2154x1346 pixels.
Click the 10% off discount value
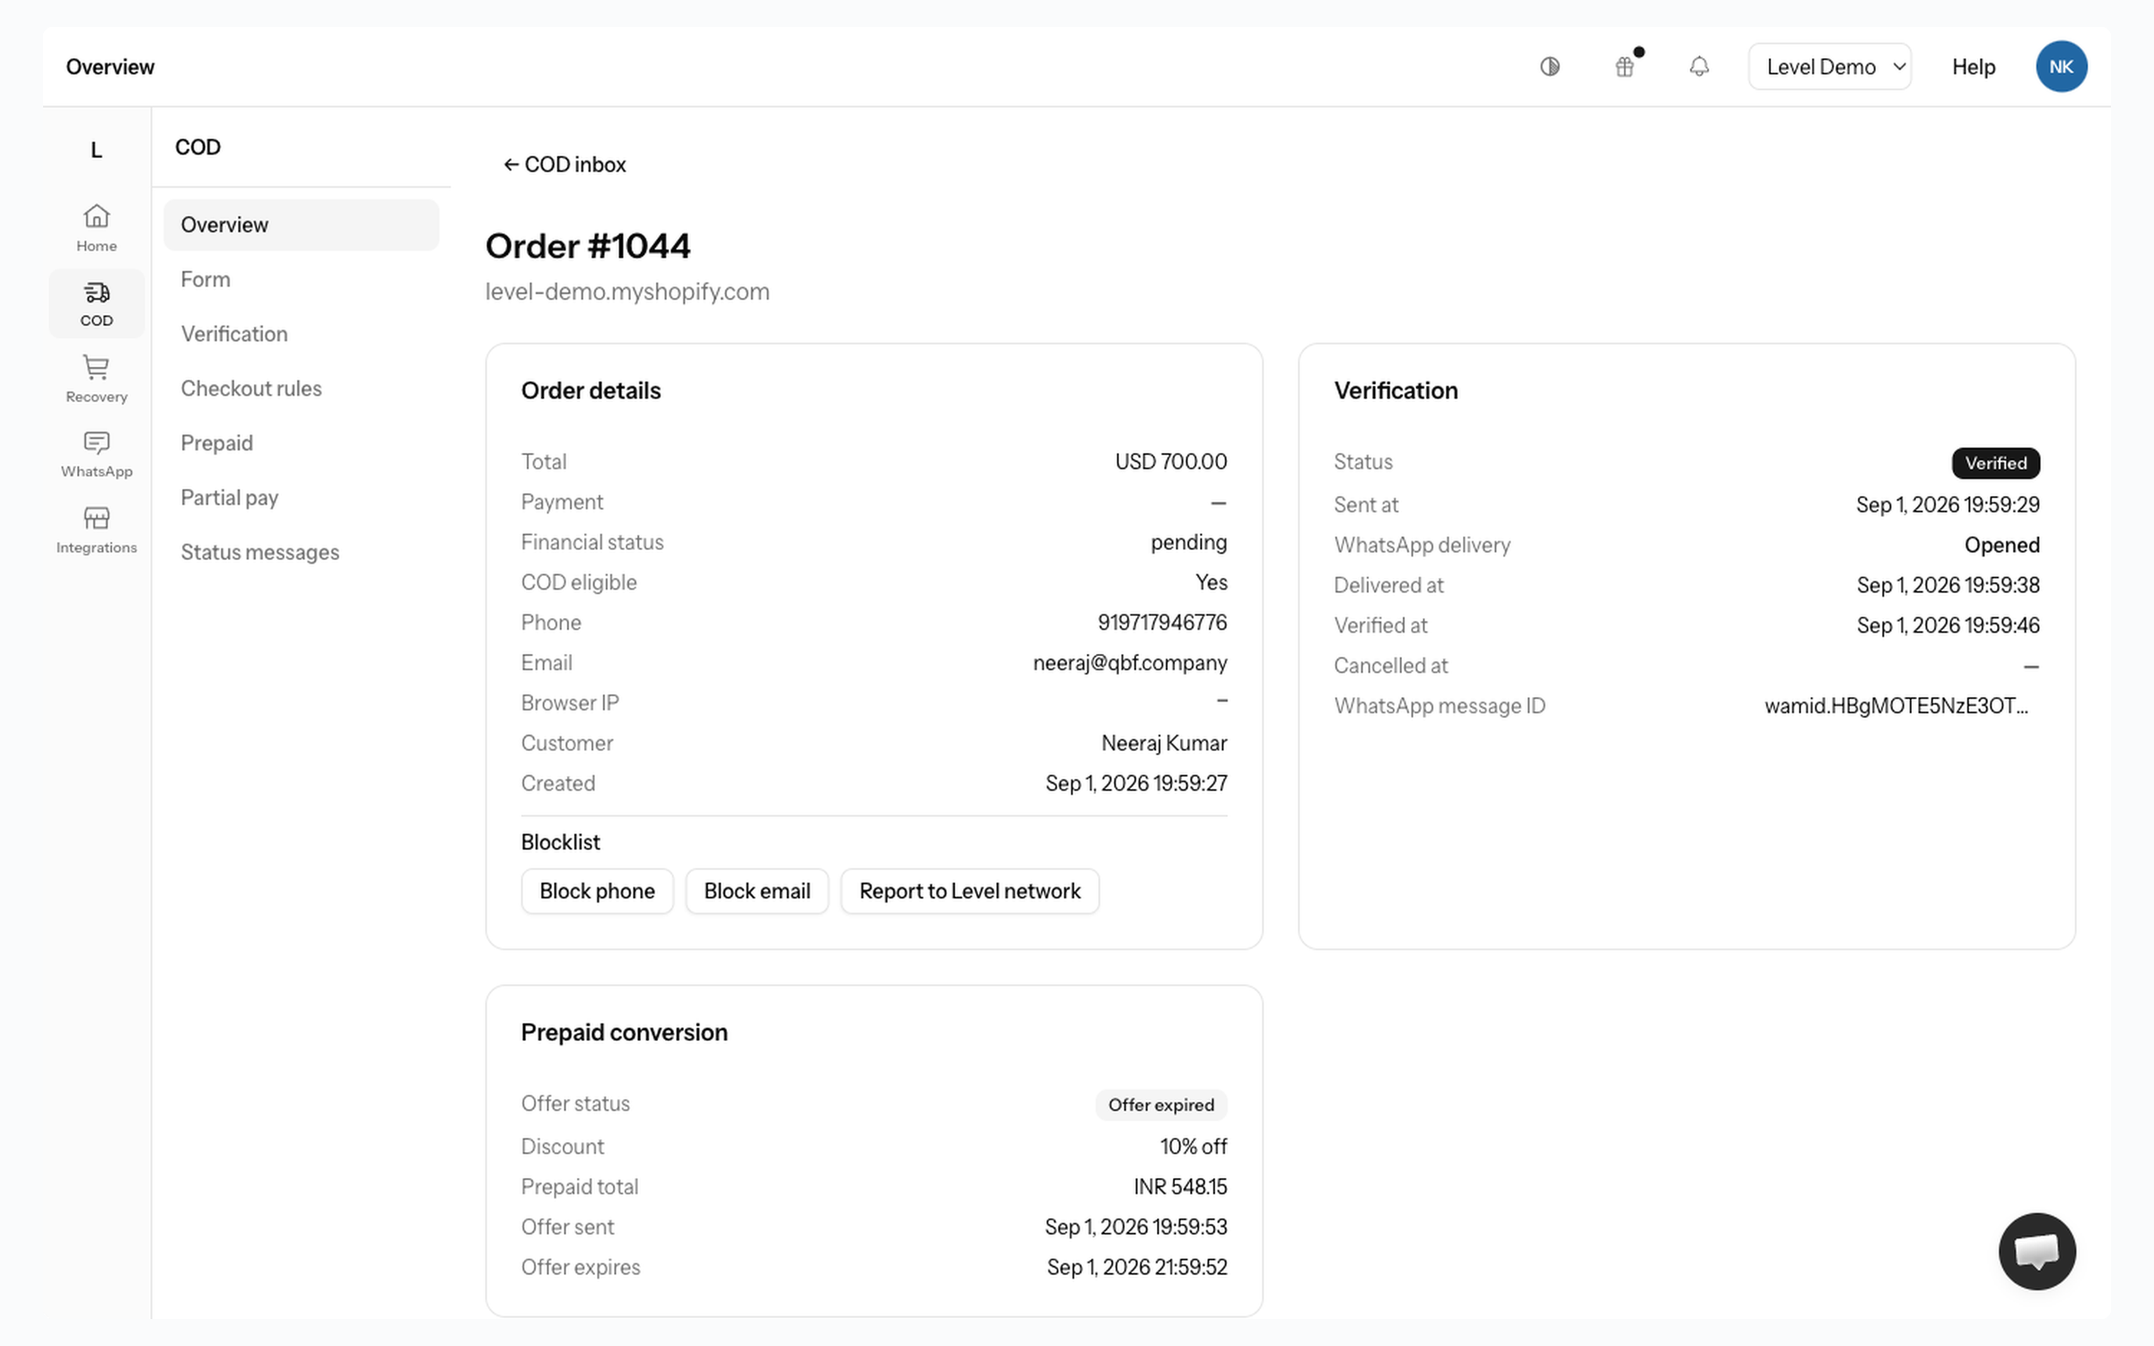pos(1193,1146)
